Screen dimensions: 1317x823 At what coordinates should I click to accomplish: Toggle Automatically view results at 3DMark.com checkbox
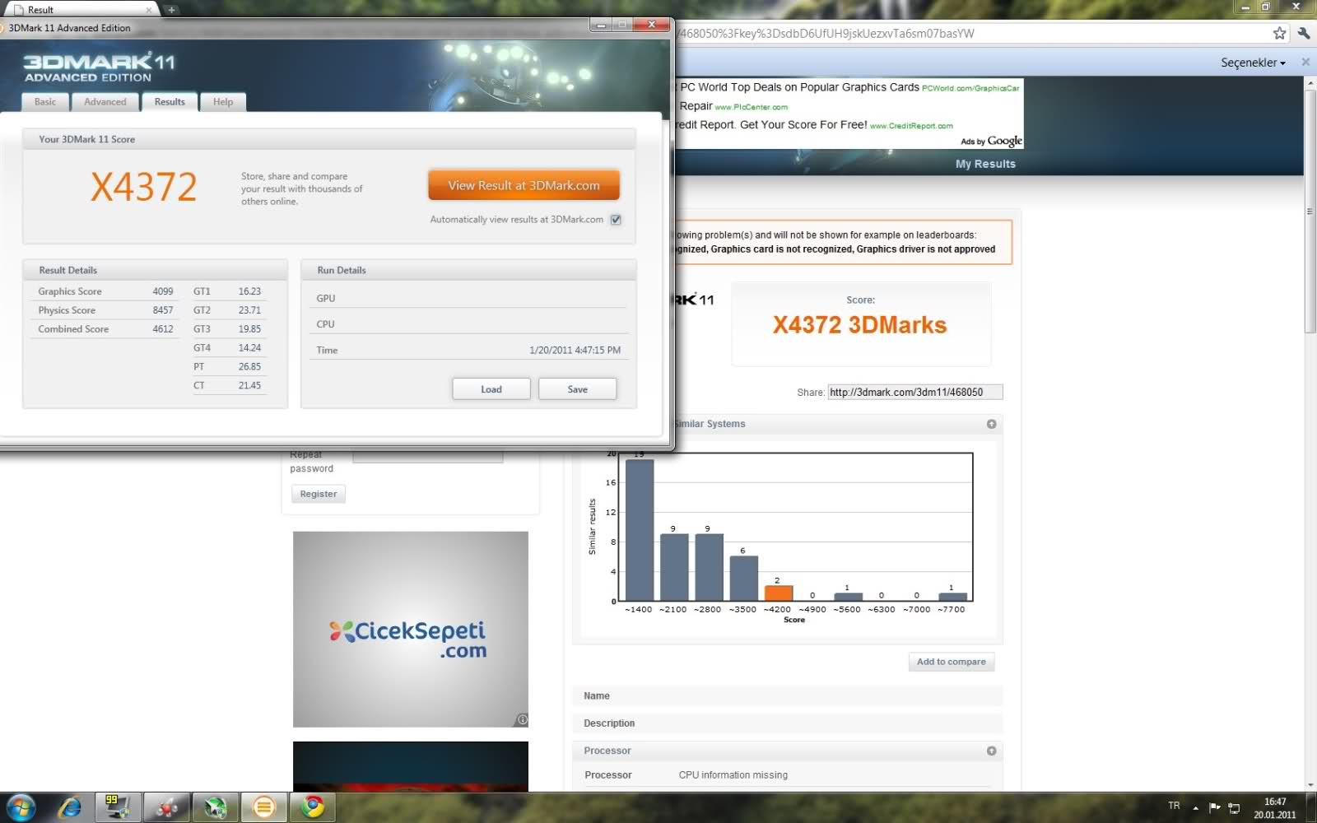click(616, 220)
